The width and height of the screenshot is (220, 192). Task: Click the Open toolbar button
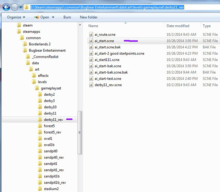(x=42, y=17)
